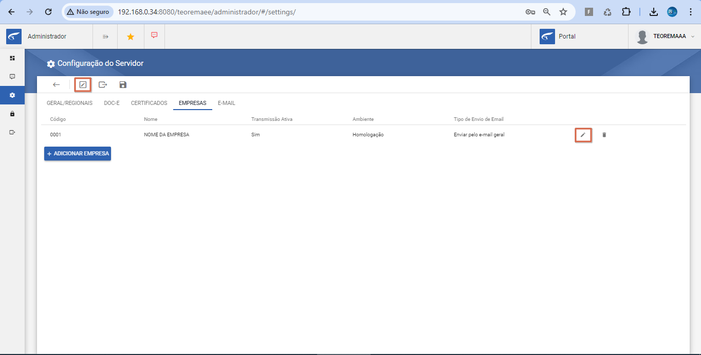Open the Chrome three-dot menu

(690, 12)
